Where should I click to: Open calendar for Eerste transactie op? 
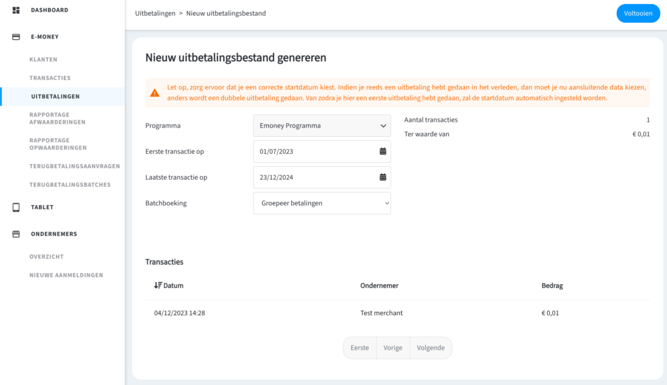(x=383, y=151)
